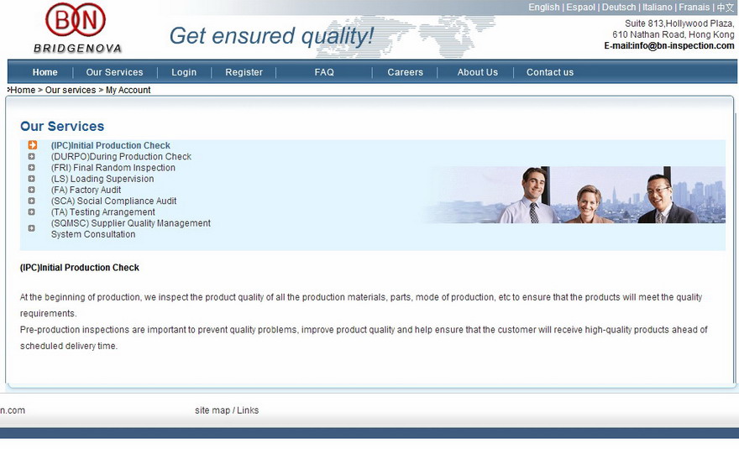Image resolution: width=739 pixels, height=449 pixels.
Task: Click the business team photo banner
Action: [575, 195]
